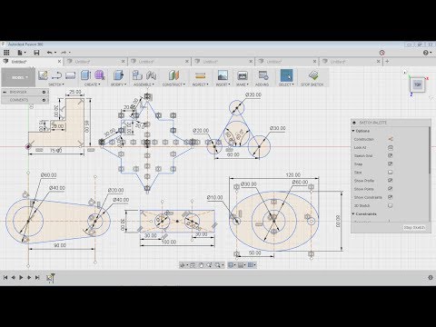
Task: Click the purple Create Form icon
Action: (100, 75)
